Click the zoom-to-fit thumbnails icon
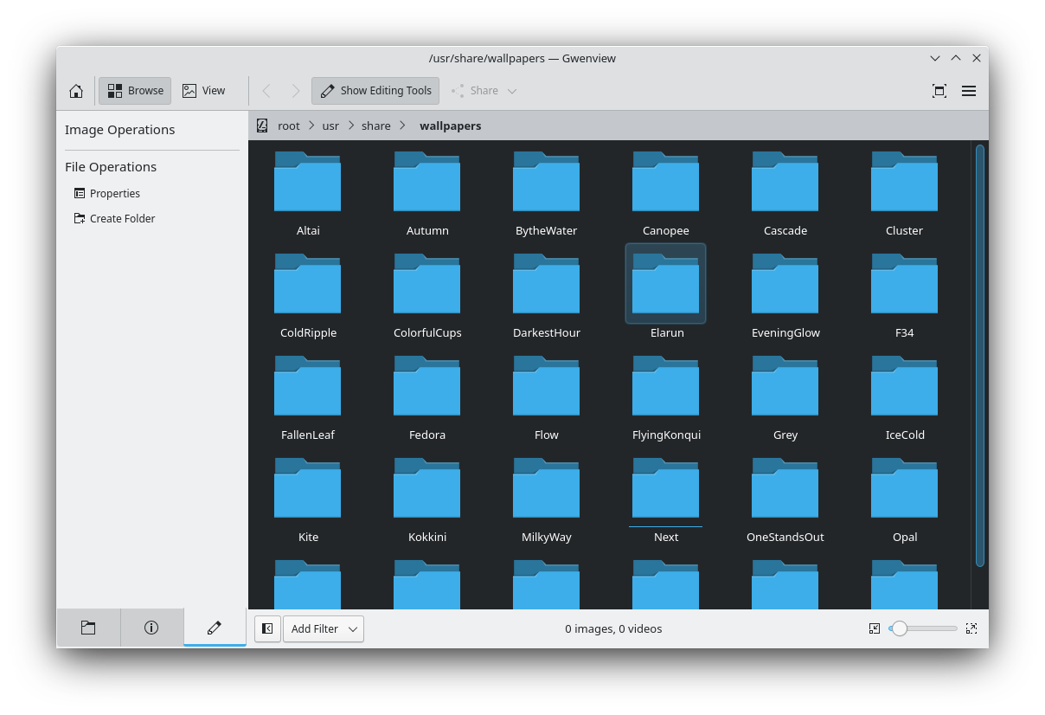Screen dimensions: 1045x715 tap(875, 628)
